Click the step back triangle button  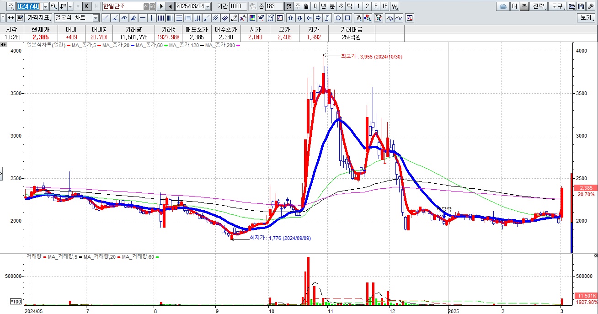[170, 6]
